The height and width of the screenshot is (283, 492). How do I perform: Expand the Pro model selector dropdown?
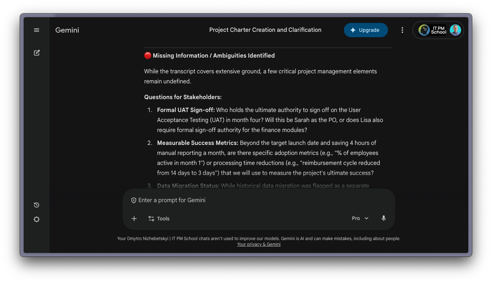coord(360,218)
